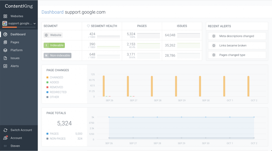
Task: Click Non-indexable pages count 3,171
Action: (x=131, y=54)
